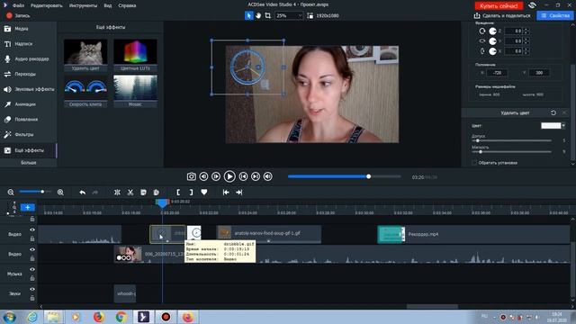The image size is (576, 324).
Task: Undo the last action
Action: click(82, 192)
